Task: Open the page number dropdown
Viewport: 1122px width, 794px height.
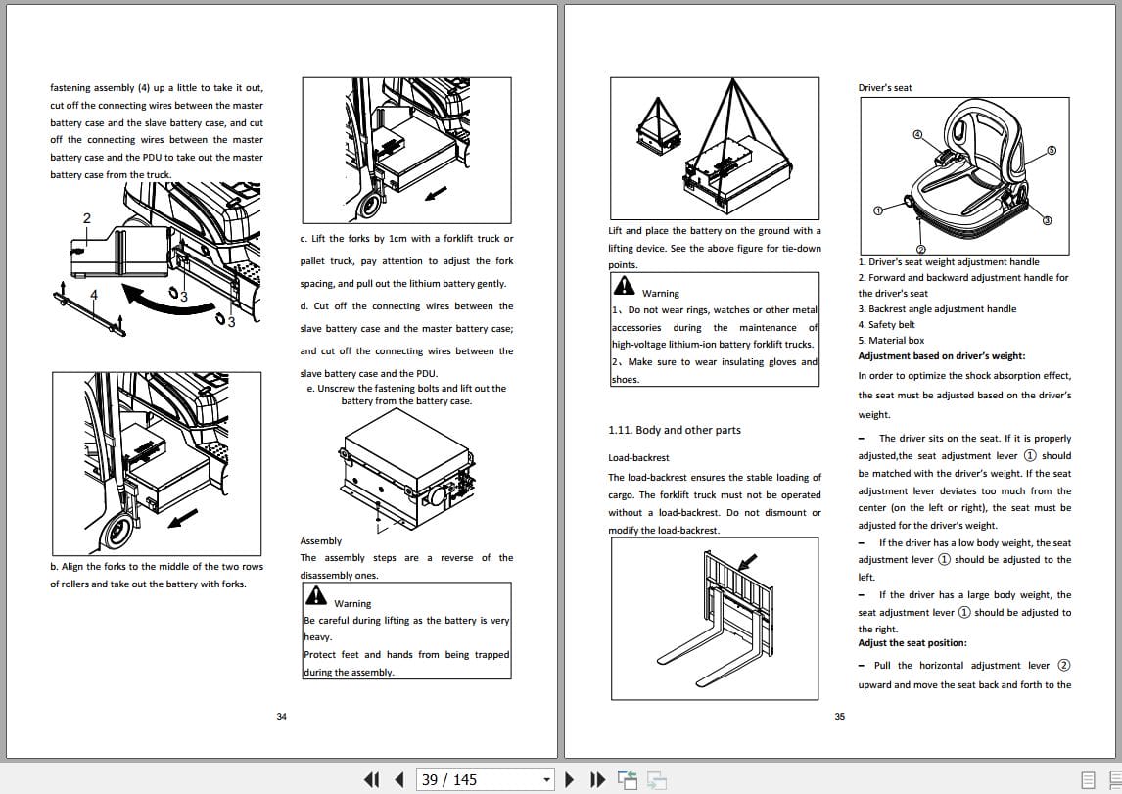Action: tap(546, 779)
